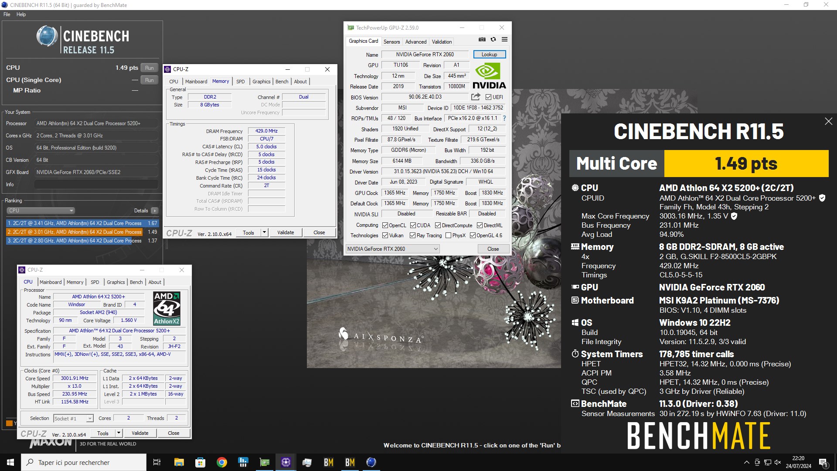Image resolution: width=837 pixels, height=471 pixels.
Task: Click Close button in GPU-Z window
Action: click(493, 249)
